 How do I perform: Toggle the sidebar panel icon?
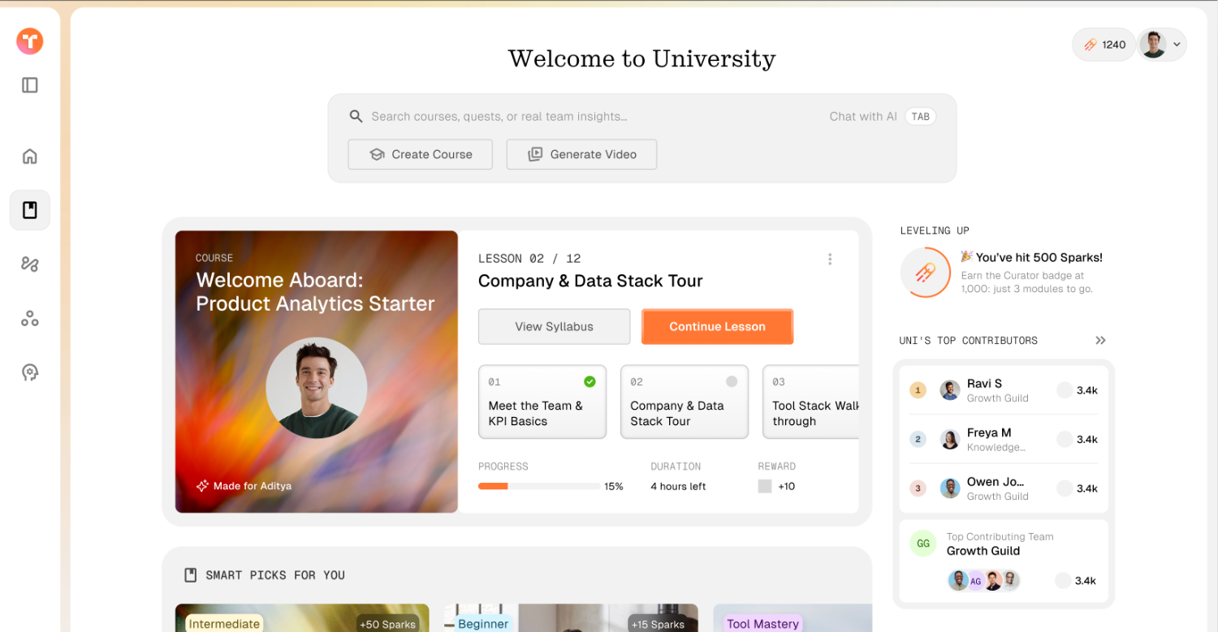pyautogui.click(x=30, y=85)
